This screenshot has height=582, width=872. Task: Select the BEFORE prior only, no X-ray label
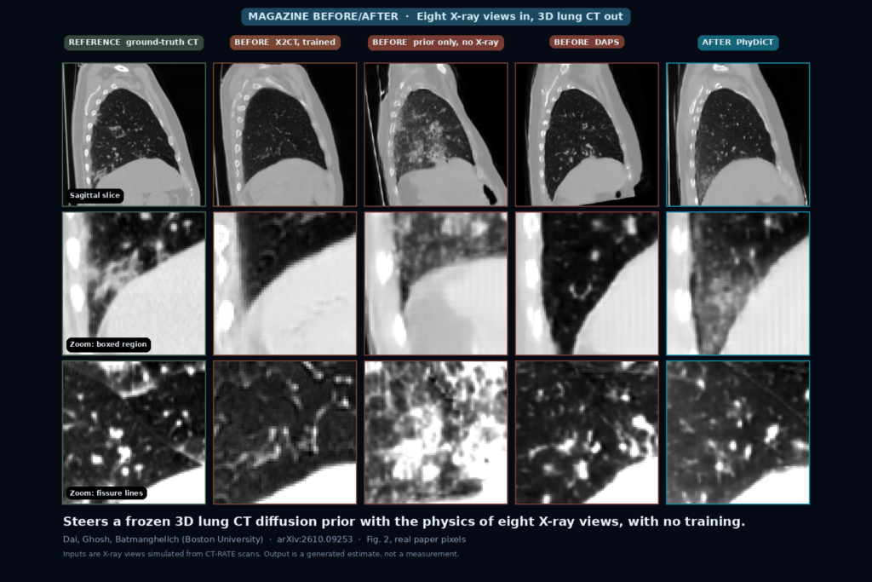[435, 43]
